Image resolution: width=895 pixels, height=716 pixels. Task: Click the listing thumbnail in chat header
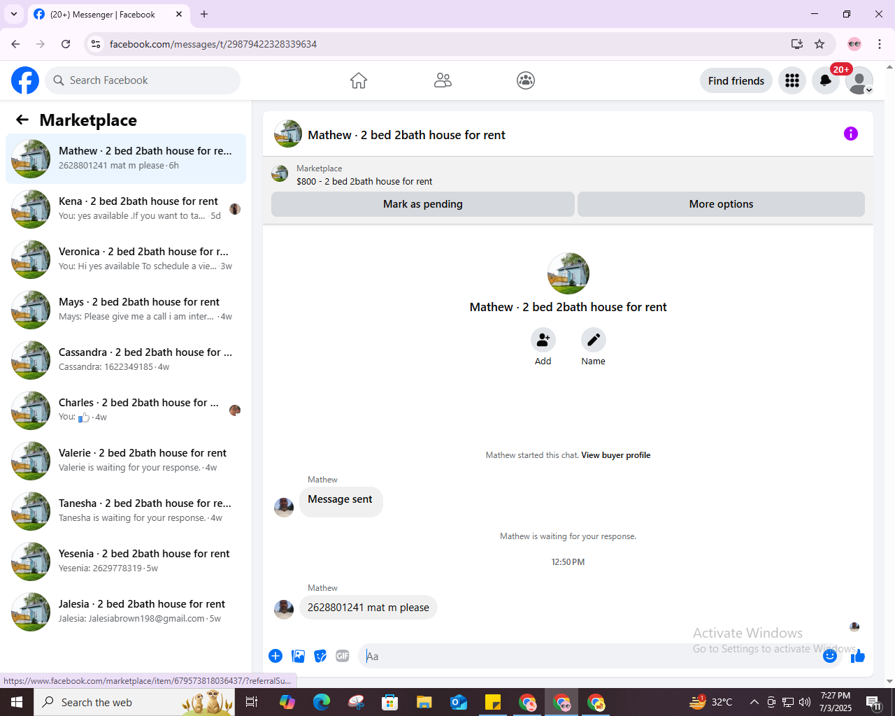288,134
